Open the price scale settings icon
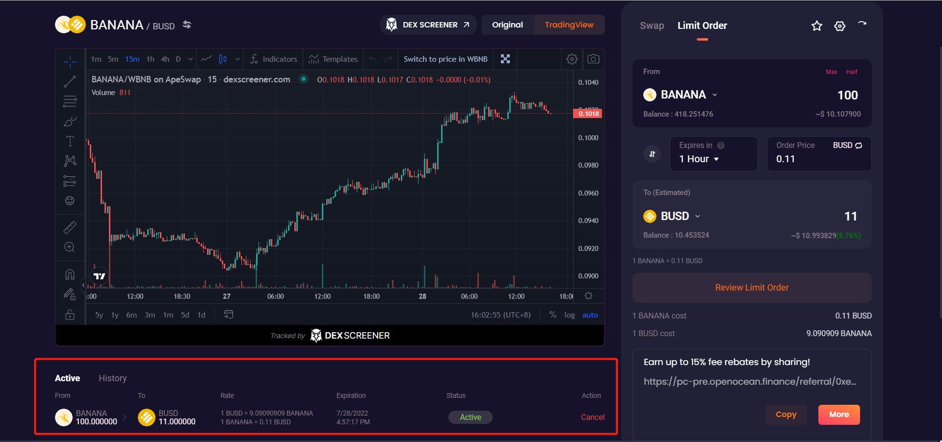942x442 pixels. coord(589,296)
